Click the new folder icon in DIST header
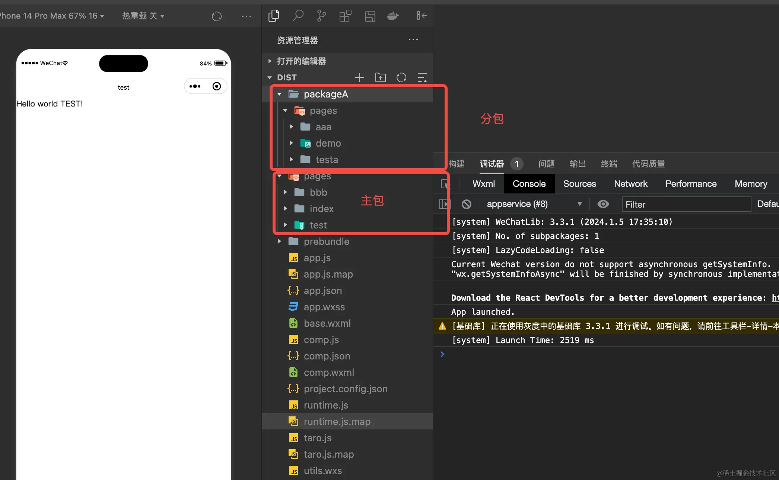 click(380, 77)
